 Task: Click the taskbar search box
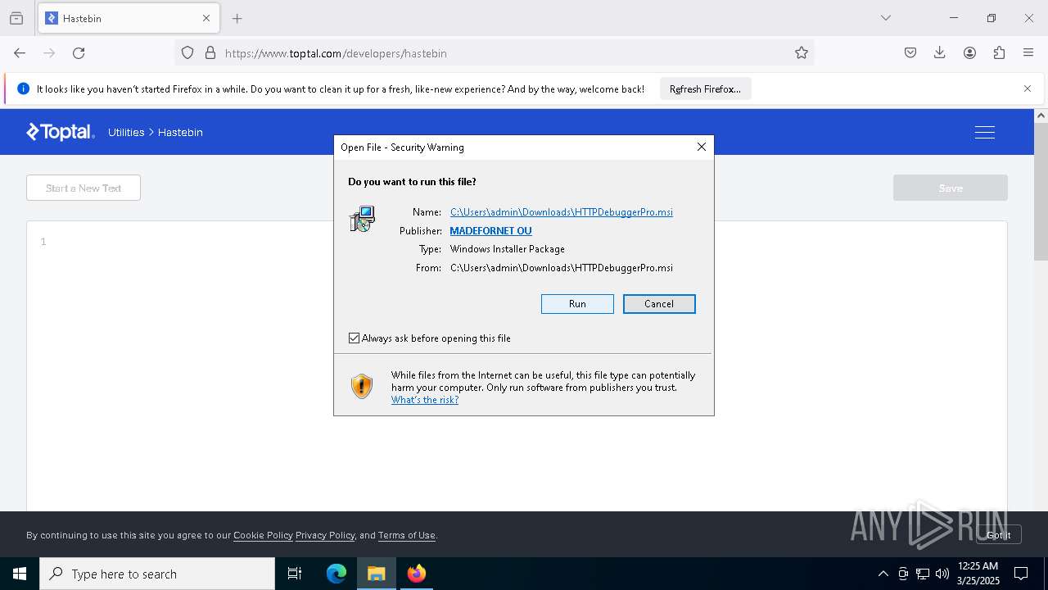[157, 574]
